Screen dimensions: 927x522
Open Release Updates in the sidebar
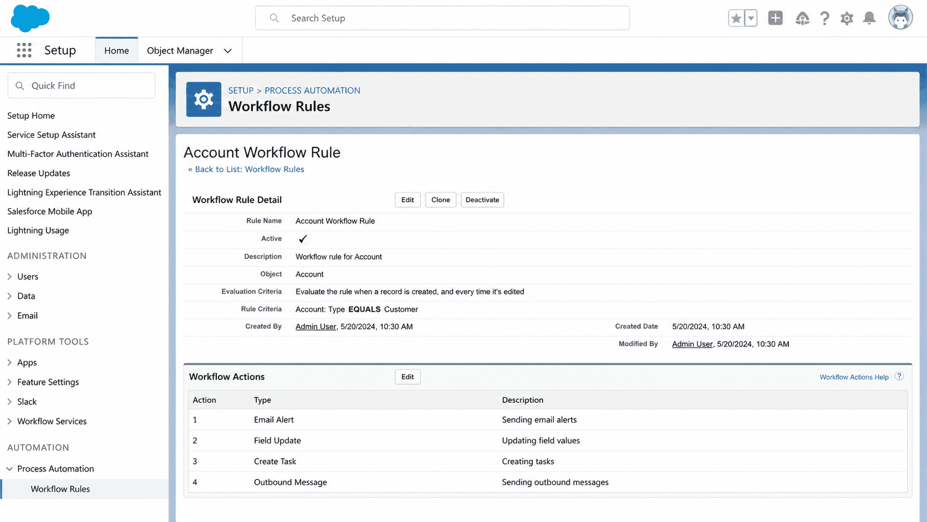tap(39, 173)
